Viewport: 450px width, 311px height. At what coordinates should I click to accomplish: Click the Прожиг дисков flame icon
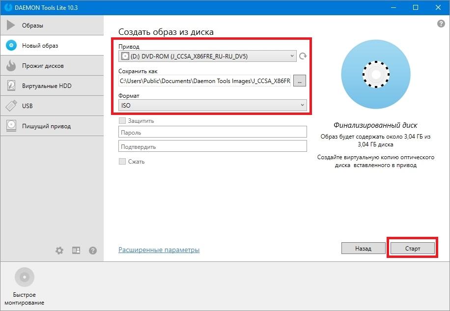(x=11, y=66)
